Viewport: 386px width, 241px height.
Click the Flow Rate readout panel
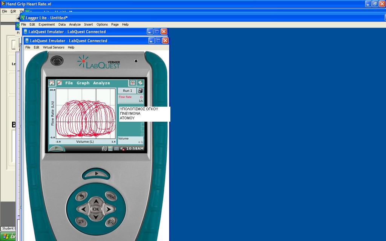130,99
